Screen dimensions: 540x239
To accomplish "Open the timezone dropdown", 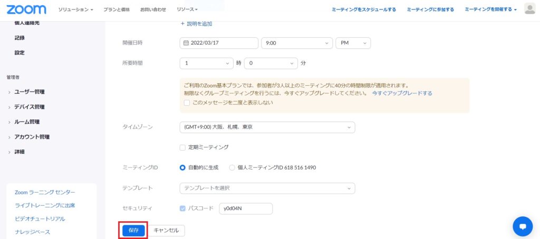I will click(x=267, y=127).
